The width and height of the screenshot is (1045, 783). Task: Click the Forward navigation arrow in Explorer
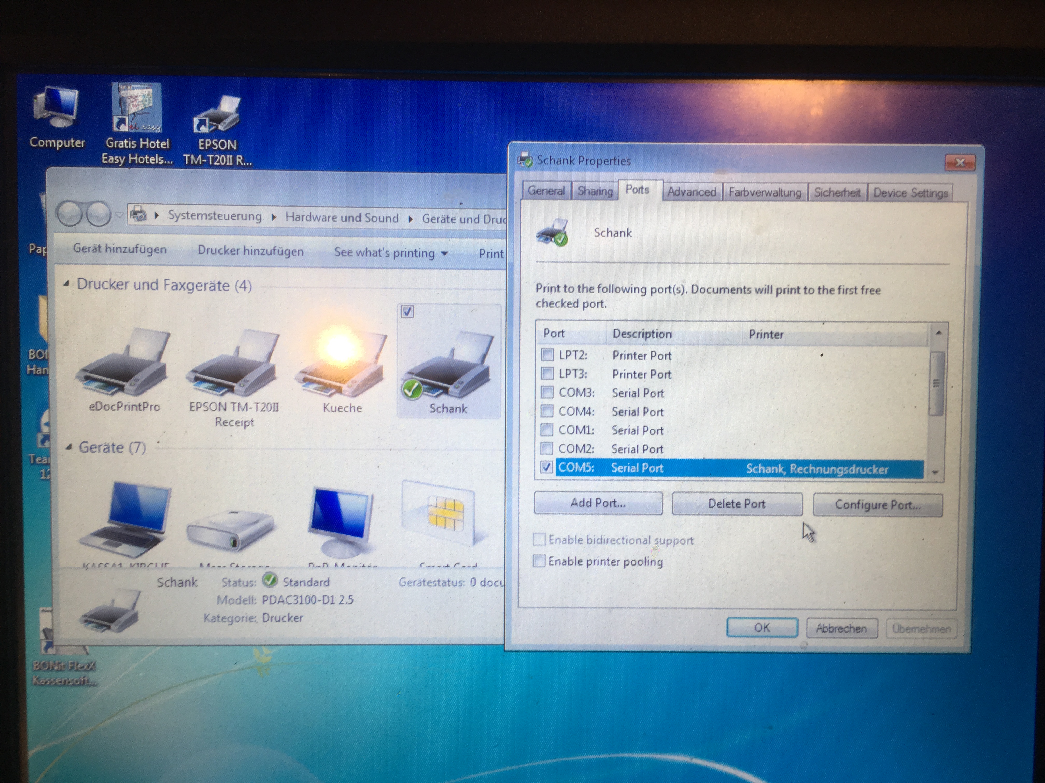pyautogui.click(x=98, y=214)
